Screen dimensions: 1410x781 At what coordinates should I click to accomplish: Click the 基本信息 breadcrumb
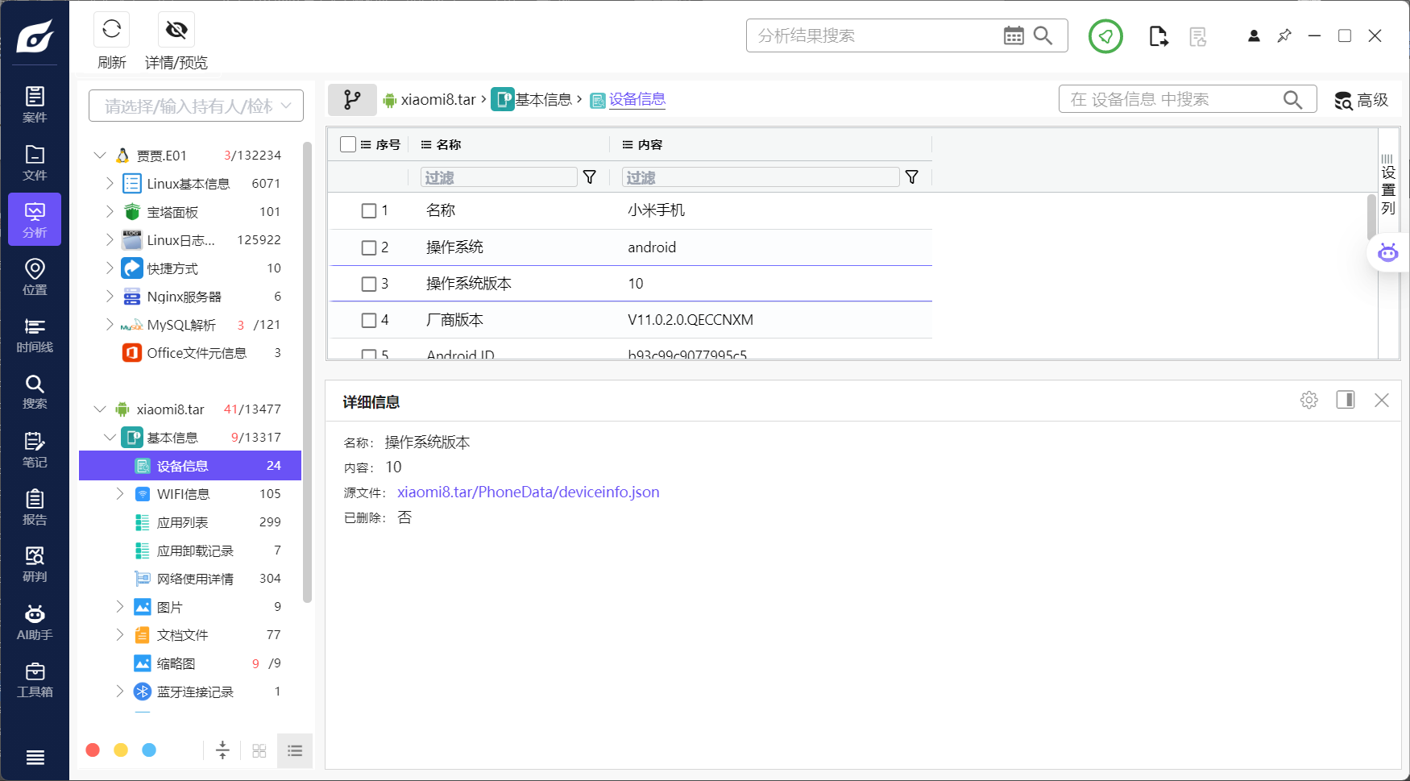[543, 99]
